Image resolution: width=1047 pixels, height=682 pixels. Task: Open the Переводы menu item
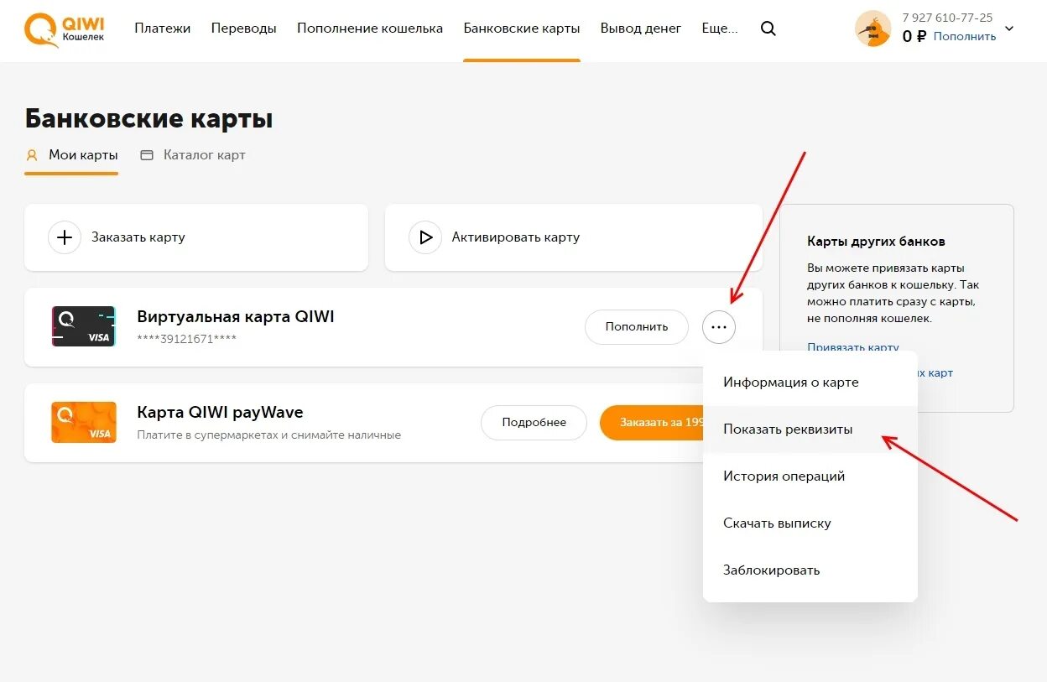click(x=244, y=29)
